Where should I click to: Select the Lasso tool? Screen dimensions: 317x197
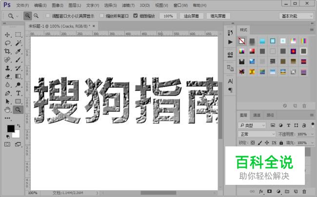(x=7, y=43)
